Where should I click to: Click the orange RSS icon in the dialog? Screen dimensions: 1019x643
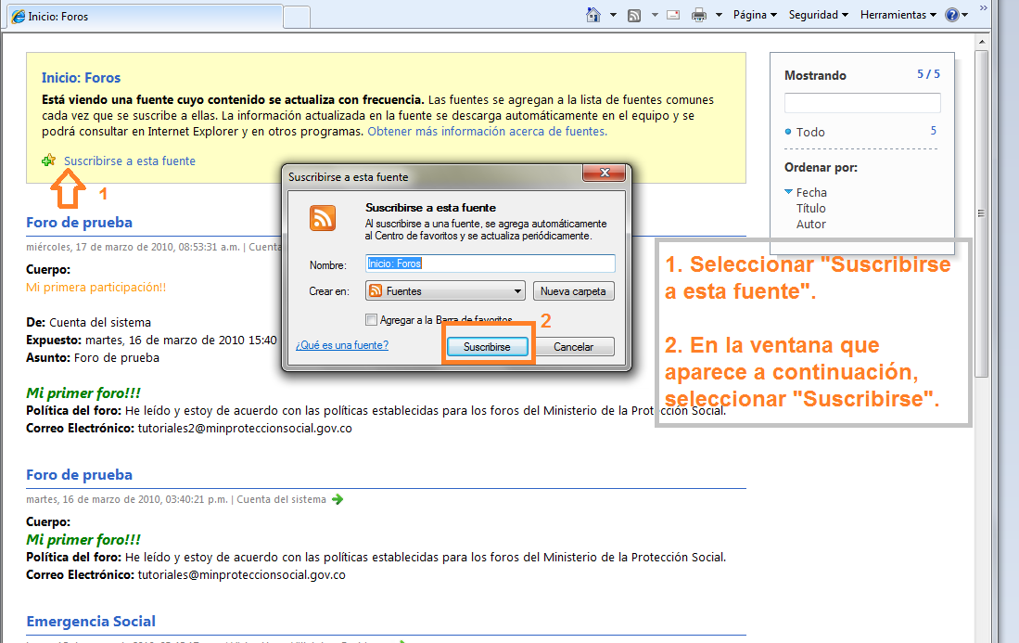click(323, 218)
